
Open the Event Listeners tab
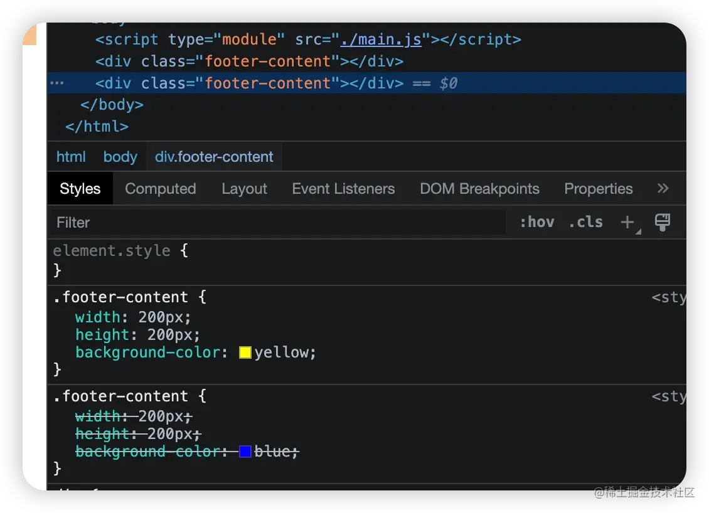pos(343,189)
